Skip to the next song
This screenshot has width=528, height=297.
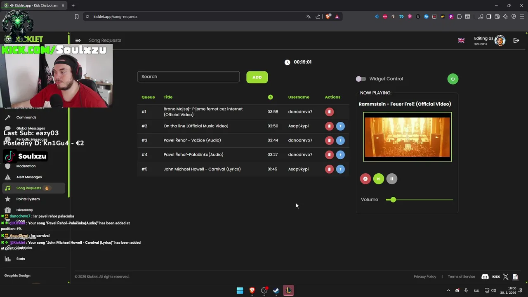(x=378, y=179)
